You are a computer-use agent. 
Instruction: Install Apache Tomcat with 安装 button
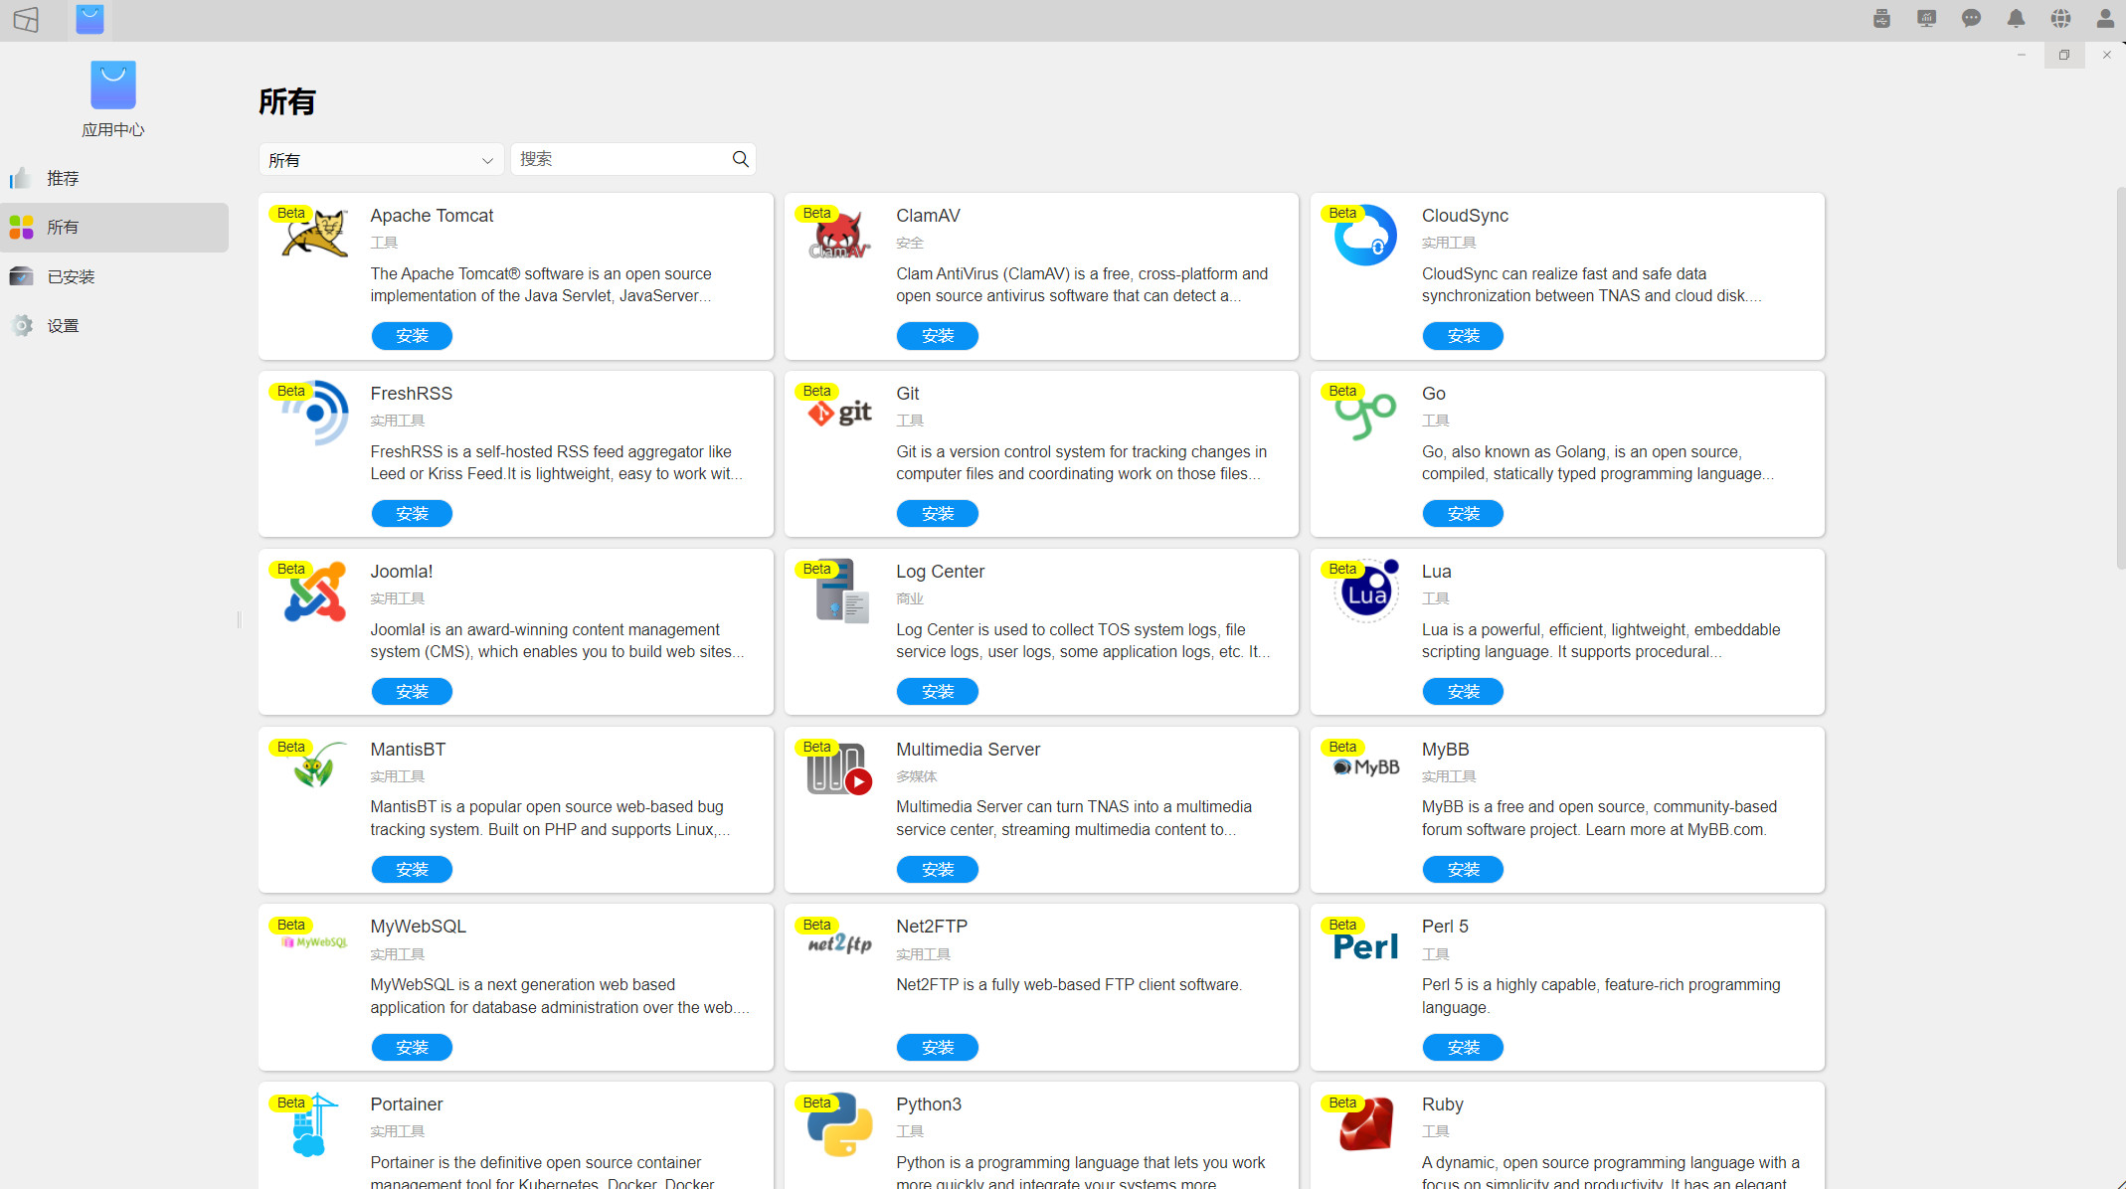pos(412,336)
